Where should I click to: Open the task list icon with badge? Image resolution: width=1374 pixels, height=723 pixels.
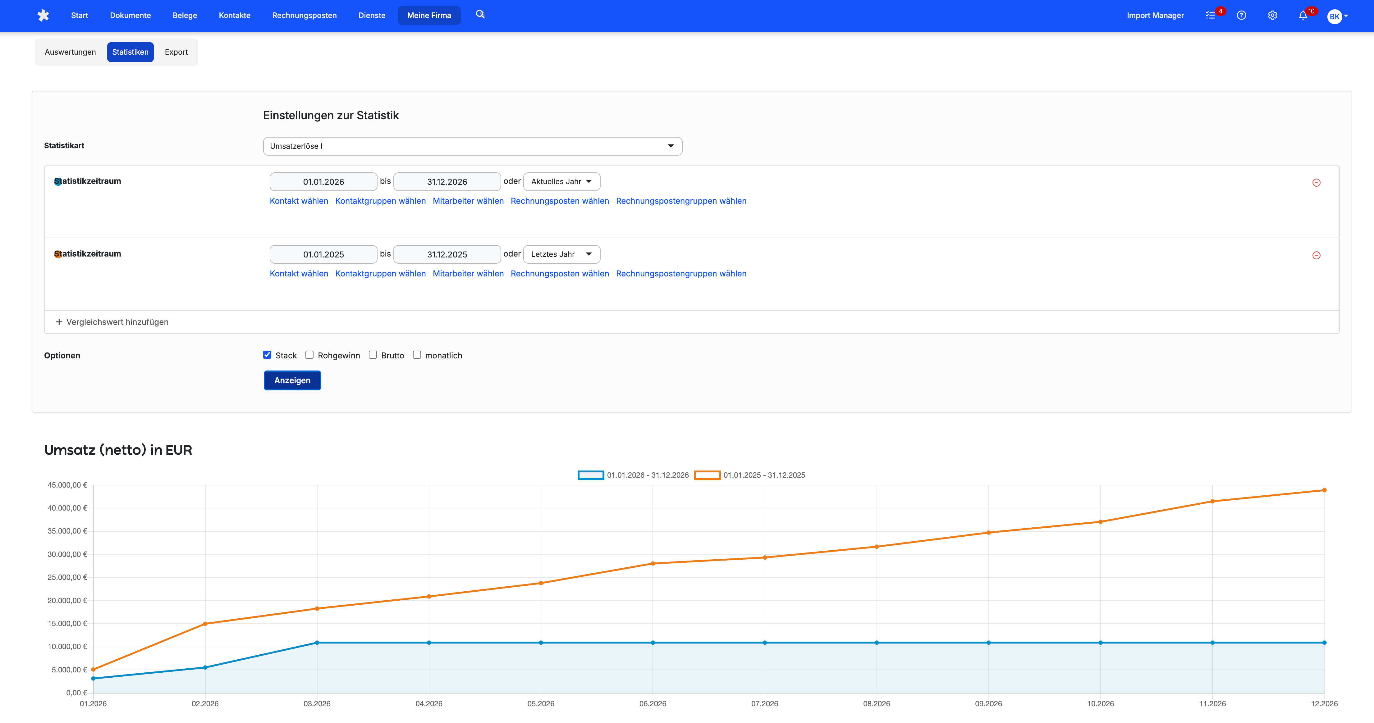coord(1210,16)
